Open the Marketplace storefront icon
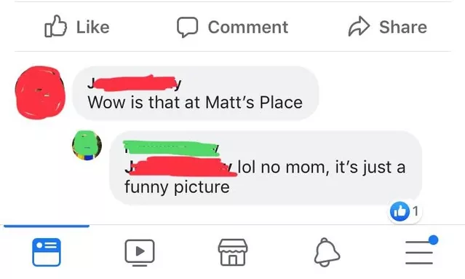The image size is (465, 279). click(233, 252)
